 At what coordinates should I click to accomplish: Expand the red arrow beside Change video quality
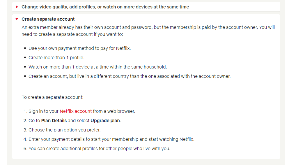[x=17, y=7]
